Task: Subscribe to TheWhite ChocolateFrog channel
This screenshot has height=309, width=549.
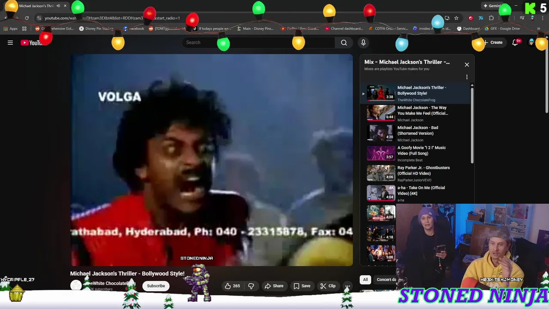Action: click(x=156, y=286)
